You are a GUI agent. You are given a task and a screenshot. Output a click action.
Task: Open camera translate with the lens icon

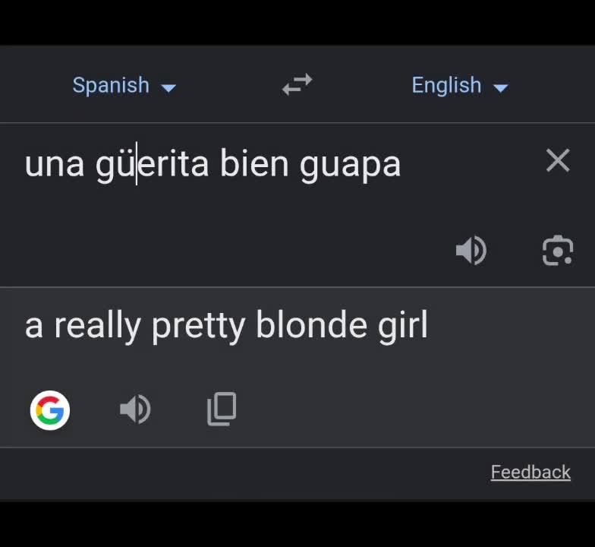pyautogui.click(x=557, y=251)
